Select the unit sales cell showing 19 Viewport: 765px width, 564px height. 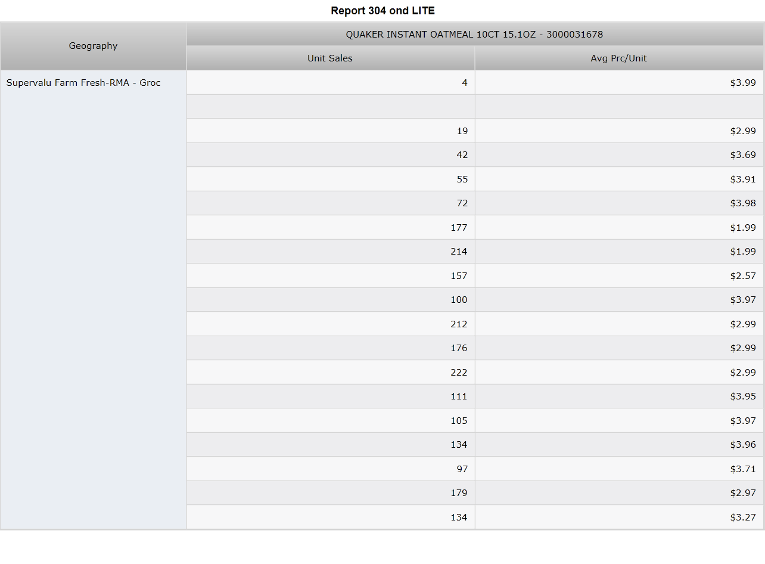(x=331, y=131)
